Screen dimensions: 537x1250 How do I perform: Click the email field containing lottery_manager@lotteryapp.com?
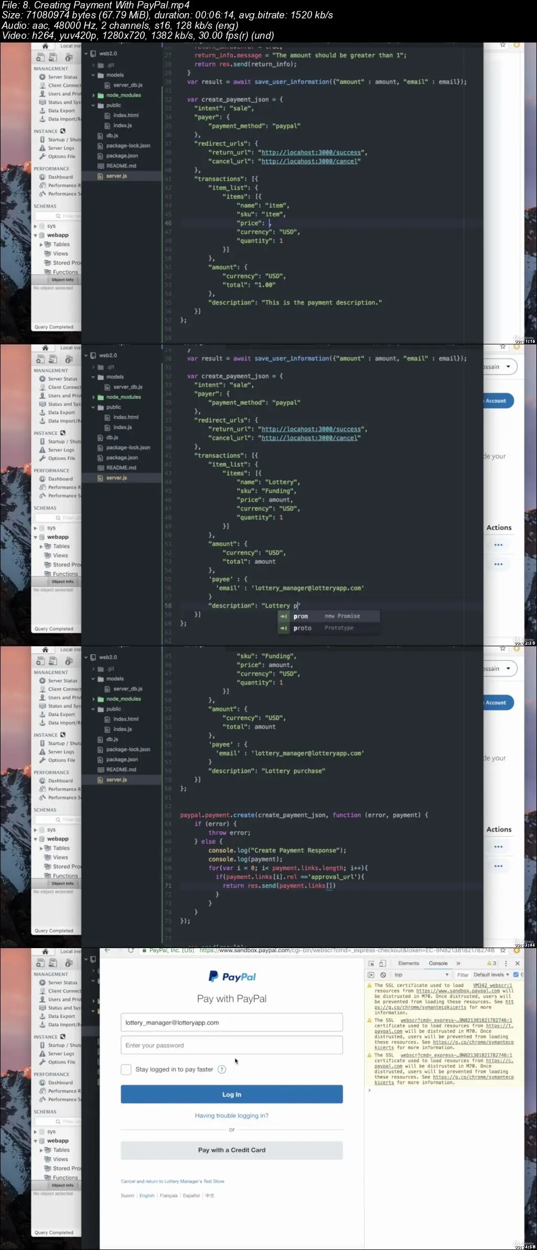pos(232,1023)
